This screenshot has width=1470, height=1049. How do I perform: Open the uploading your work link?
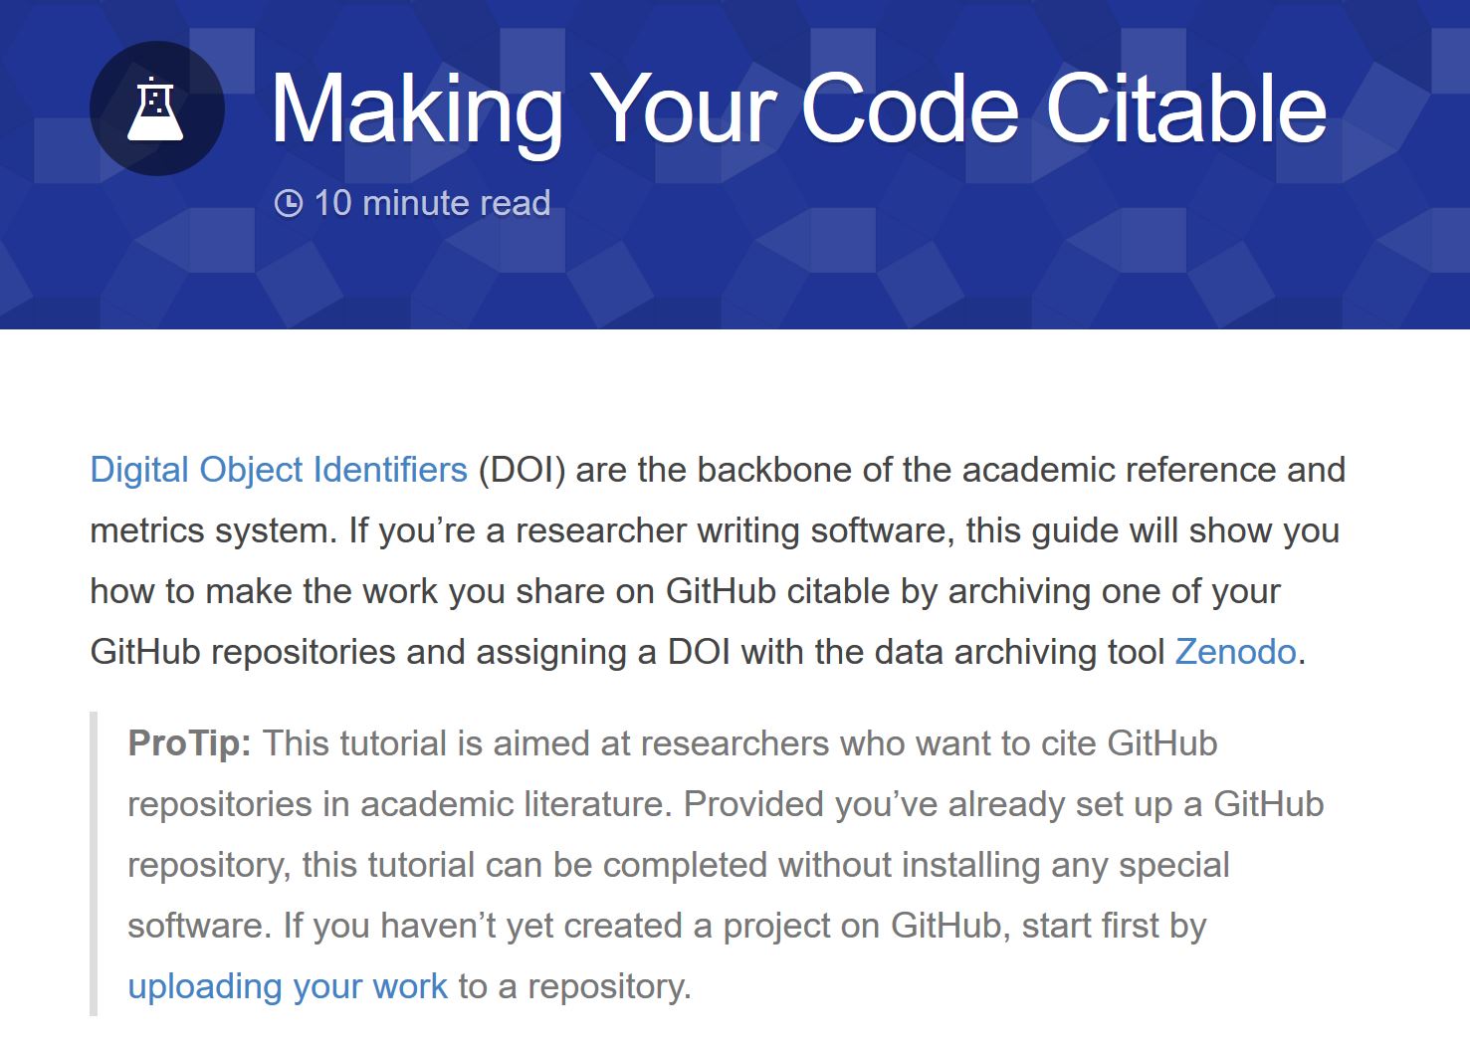pyautogui.click(x=288, y=986)
